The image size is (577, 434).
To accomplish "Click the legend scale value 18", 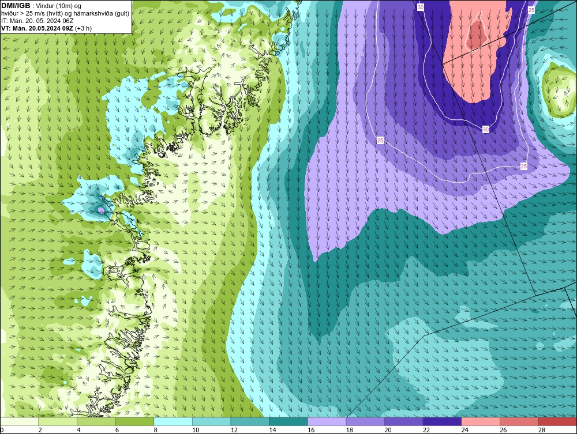I will (349, 430).
